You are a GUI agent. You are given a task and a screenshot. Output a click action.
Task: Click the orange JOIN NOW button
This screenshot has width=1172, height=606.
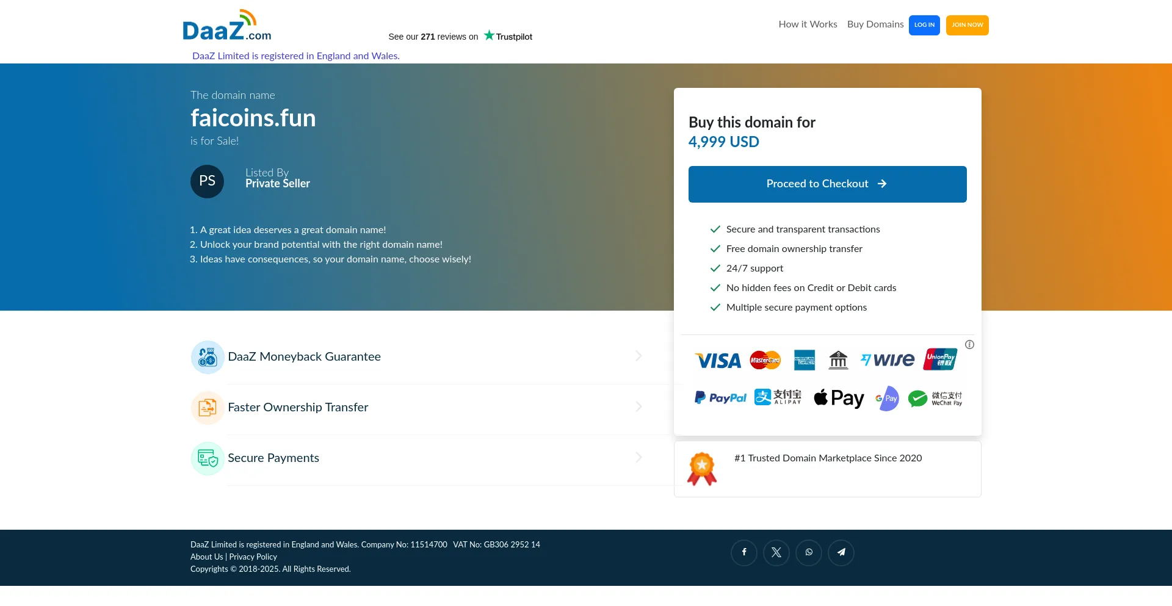[967, 25]
